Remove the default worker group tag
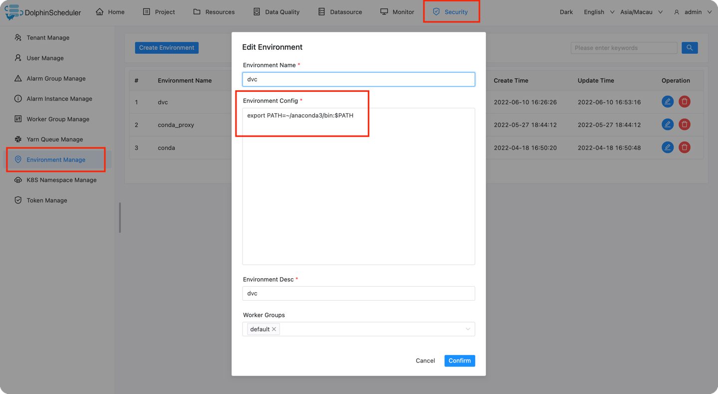 pyautogui.click(x=274, y=329)
